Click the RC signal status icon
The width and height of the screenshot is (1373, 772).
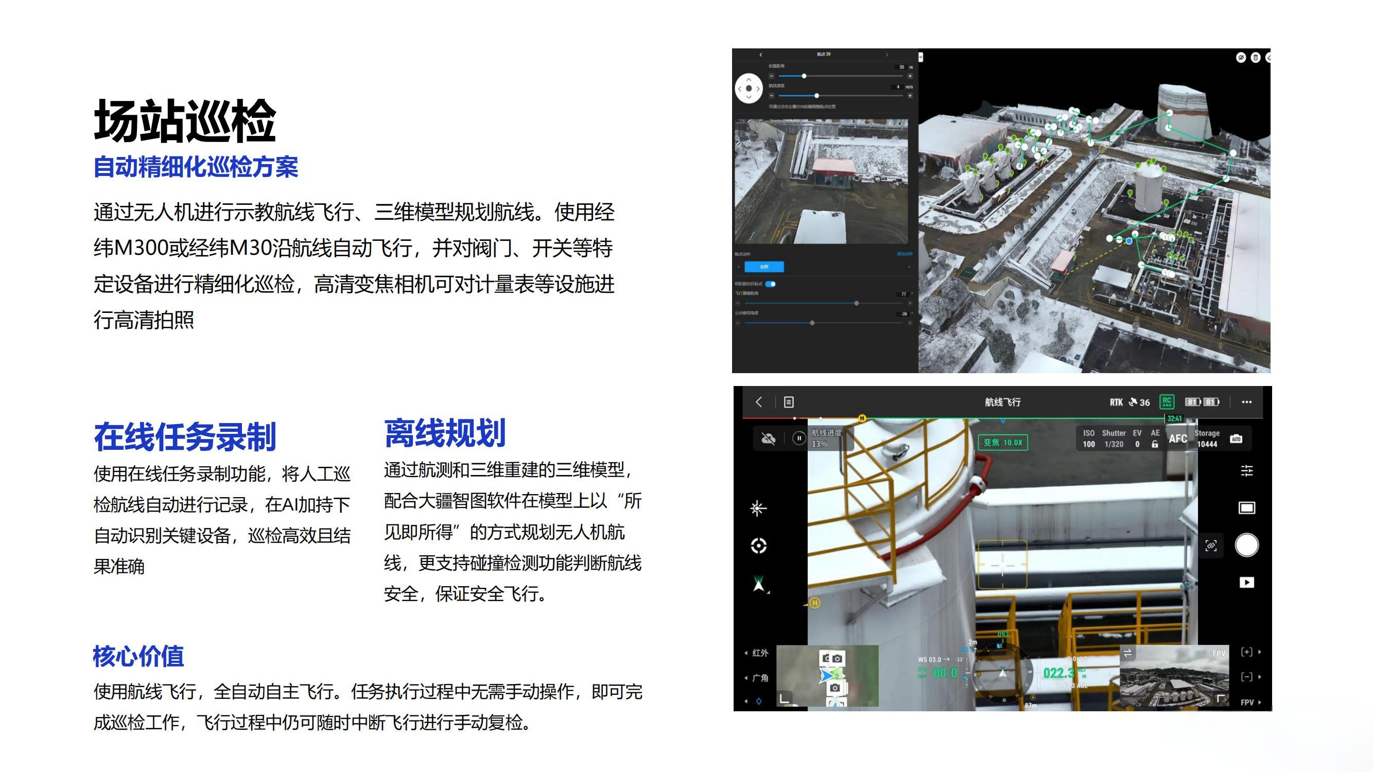1167,402
